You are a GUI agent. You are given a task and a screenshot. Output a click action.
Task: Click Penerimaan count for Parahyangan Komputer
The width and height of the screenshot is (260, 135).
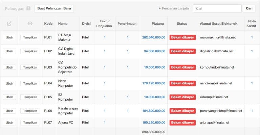128,111
